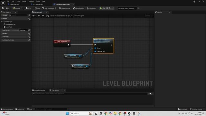Open the Output Log
This screenshot has width=206, height=116.
click(20, 109)
